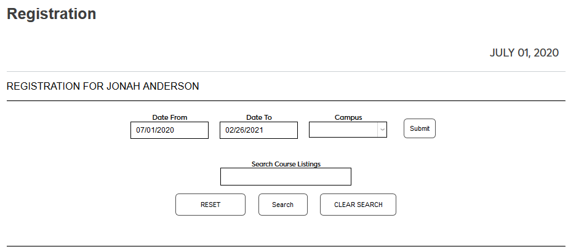576x250 pixels.
Task: Click the Date From label
Action: coord(170,117)
